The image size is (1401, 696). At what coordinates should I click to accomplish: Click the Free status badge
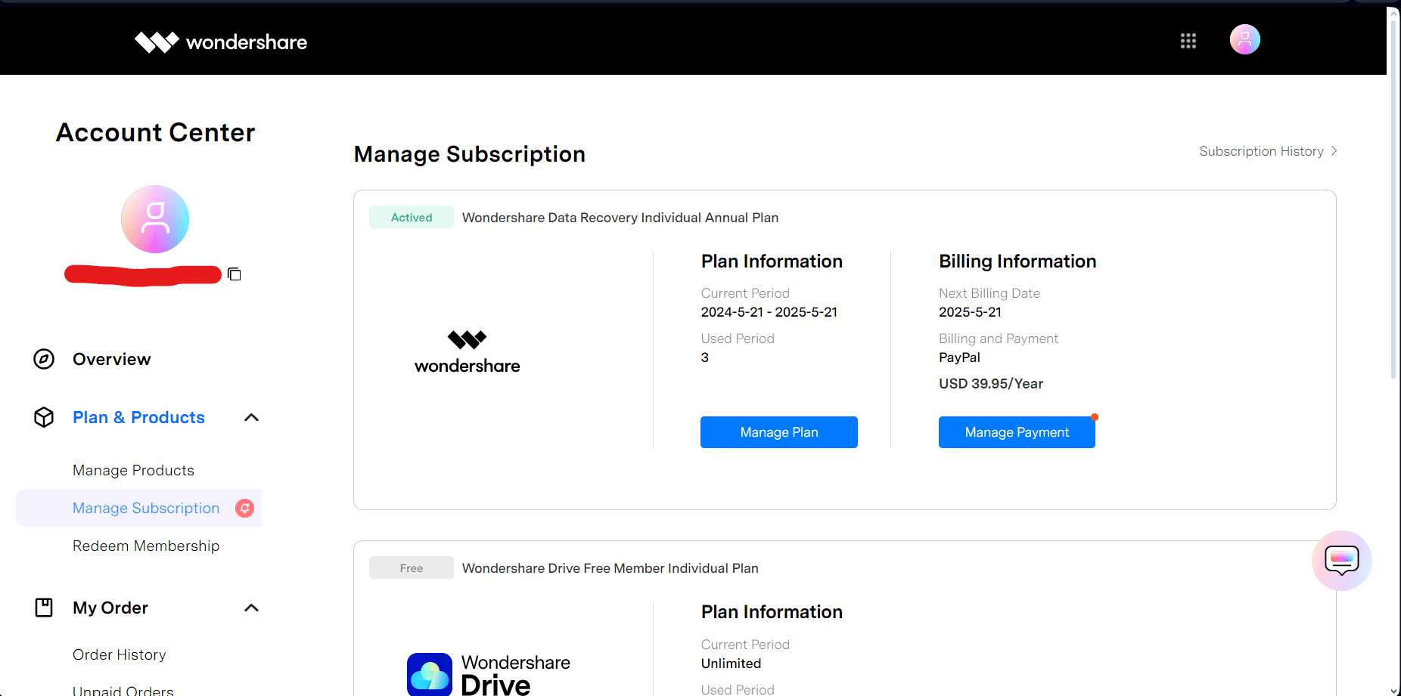coord(412,568)
